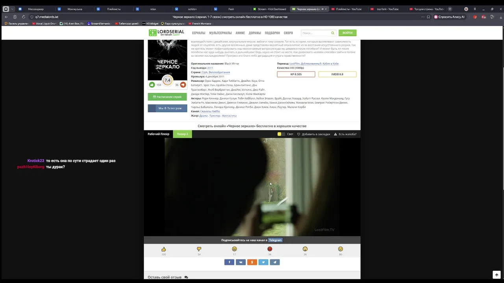Open the 'Драма' genre link

[203, 116]
